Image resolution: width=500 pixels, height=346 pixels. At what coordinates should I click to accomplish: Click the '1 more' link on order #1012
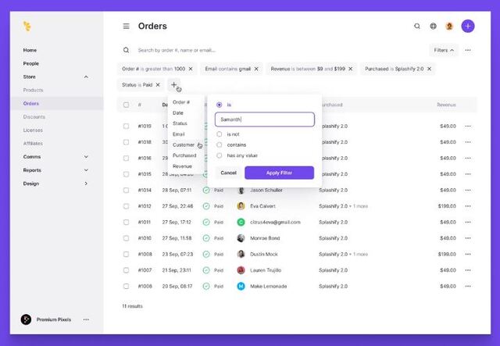pos(360,206)
